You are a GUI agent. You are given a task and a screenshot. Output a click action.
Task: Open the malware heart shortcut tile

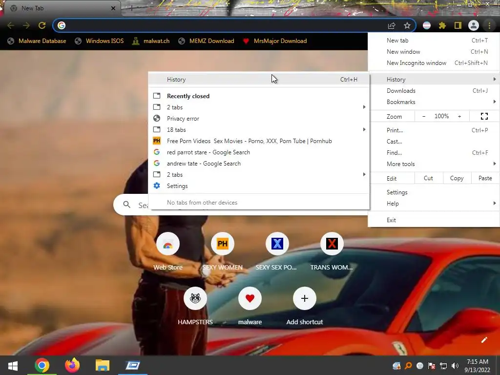pos(250,298)
